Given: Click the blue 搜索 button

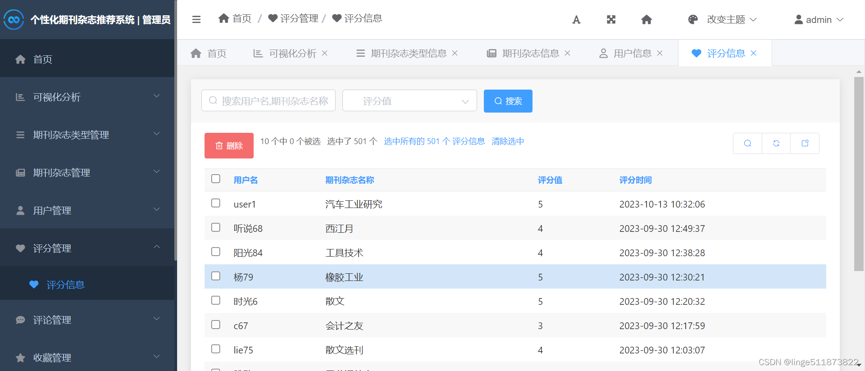Looking at the screenshot, I should [508, 101].
